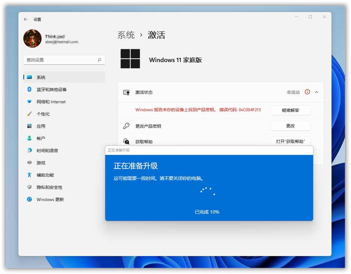351x274 pixels.
Task: Open the 系统 sidebar entry
Action: (x=64, y=77)
